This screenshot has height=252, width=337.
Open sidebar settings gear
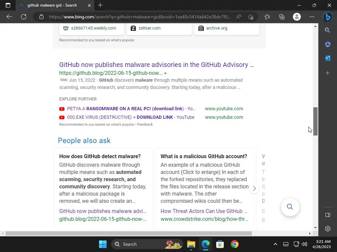pos(327,229)
